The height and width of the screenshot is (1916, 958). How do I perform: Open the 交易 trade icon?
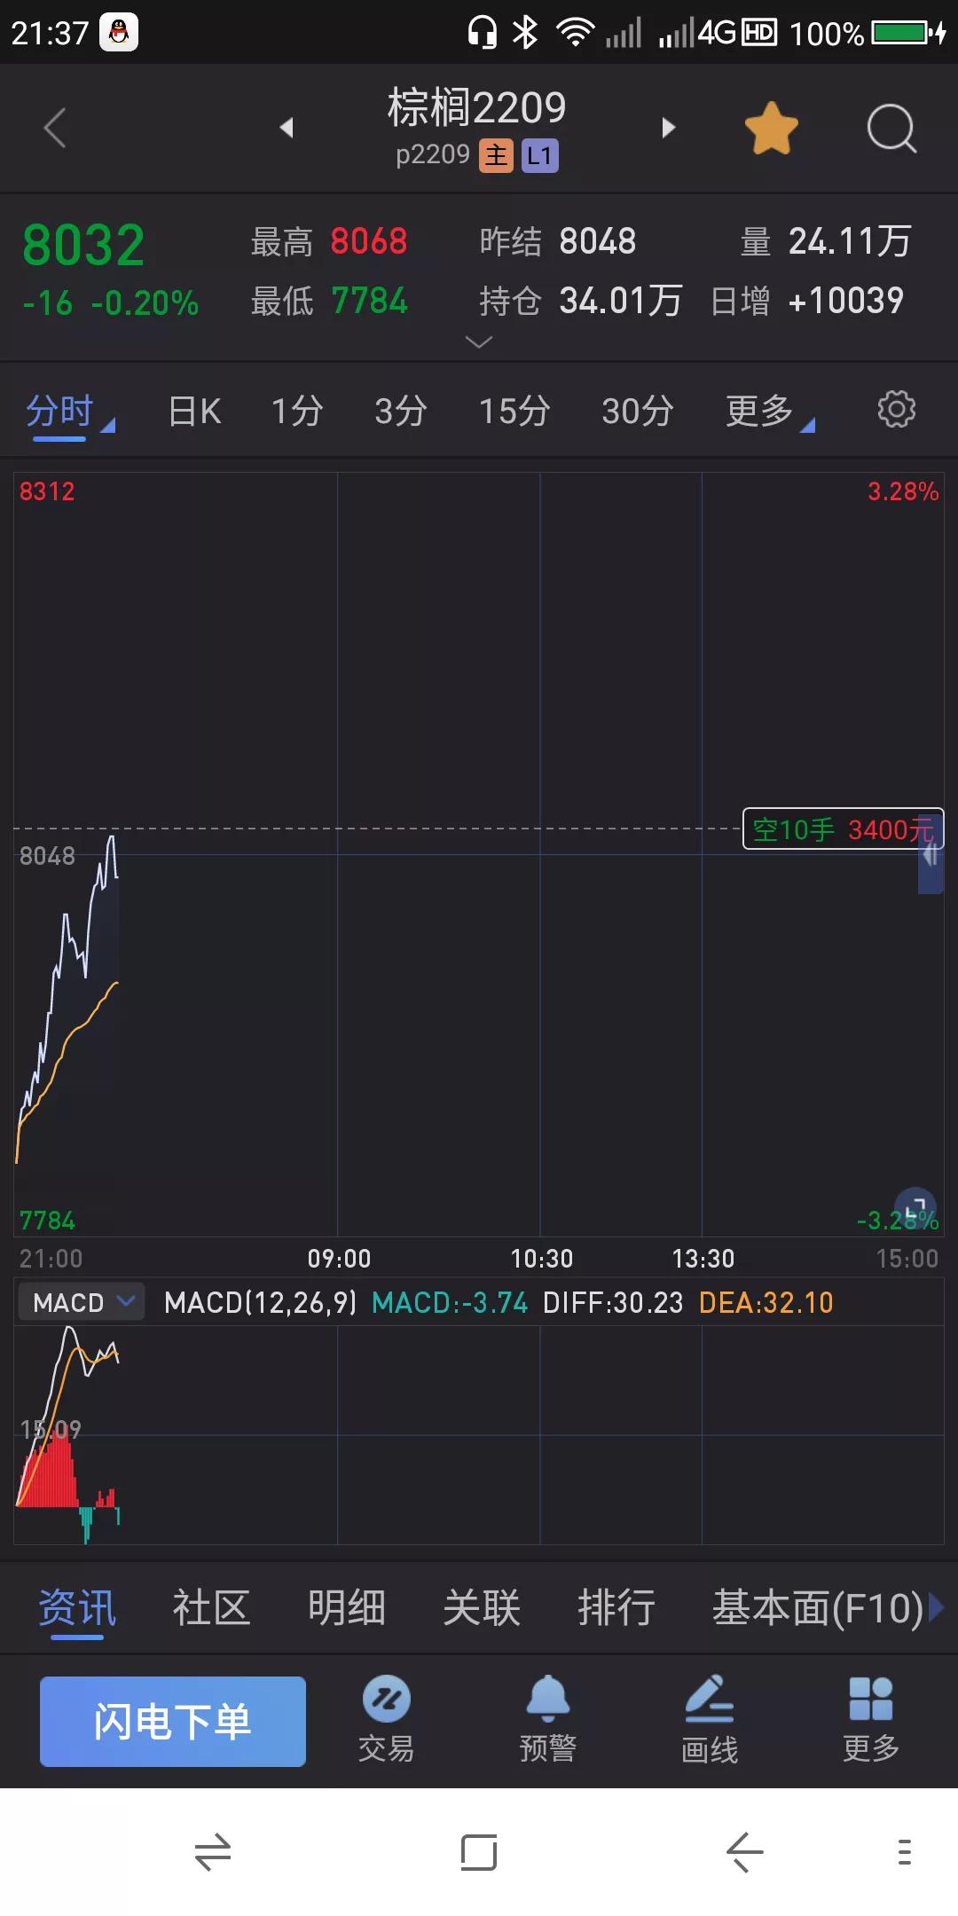coord(386,1719)
